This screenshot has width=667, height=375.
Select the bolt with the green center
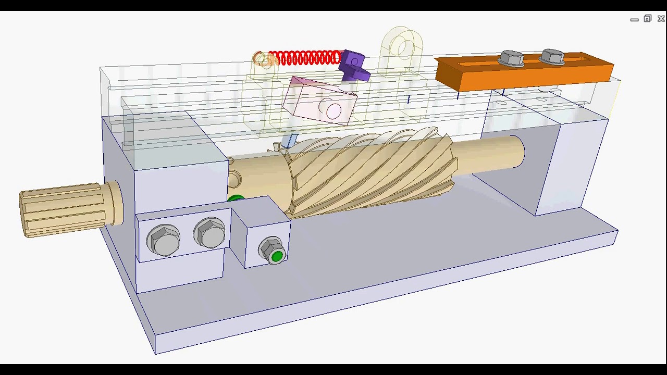pyautogui.click(x=273, y=251)
